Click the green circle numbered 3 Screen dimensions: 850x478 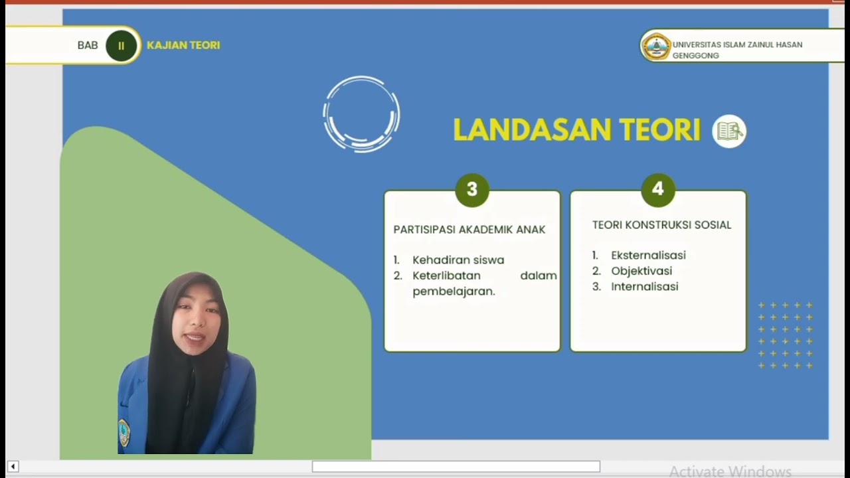[x=472, y=190]
